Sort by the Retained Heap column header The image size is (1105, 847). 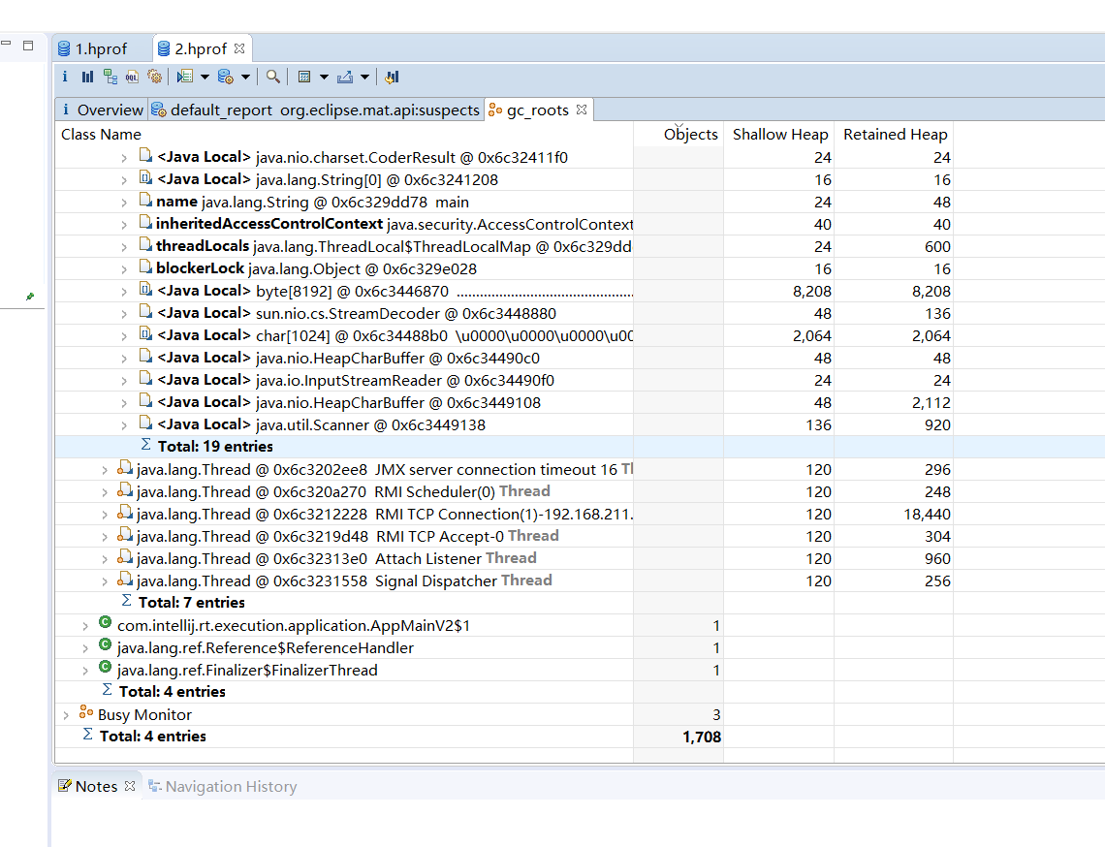(895, 134)
